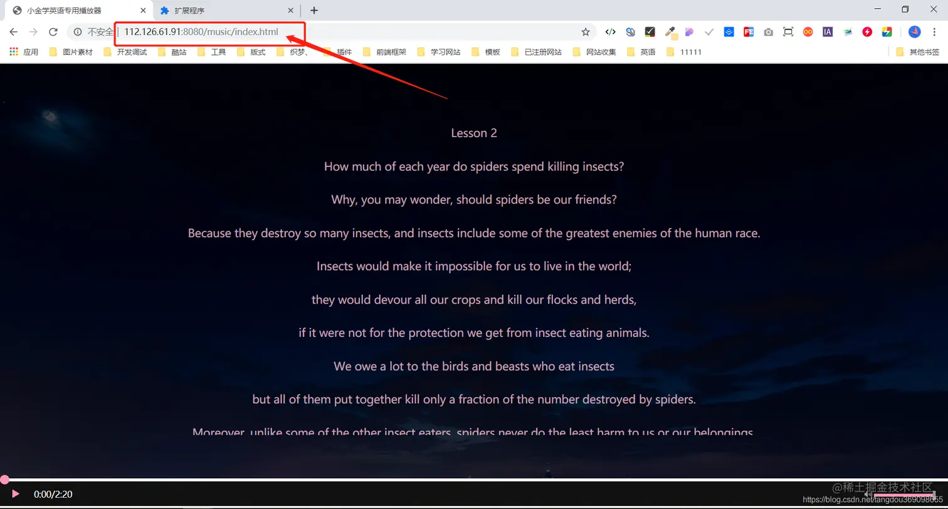Open the purple IA extension
948x509 pixels.
pyautogui.click(x=828, y=32)
